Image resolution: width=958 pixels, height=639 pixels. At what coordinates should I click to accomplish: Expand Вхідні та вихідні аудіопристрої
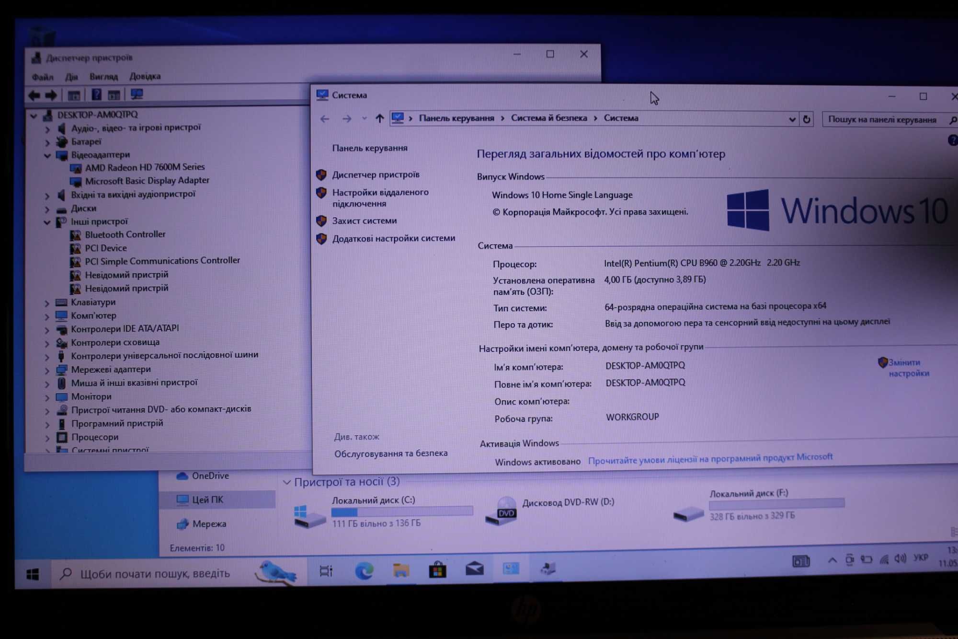[47, 196]
